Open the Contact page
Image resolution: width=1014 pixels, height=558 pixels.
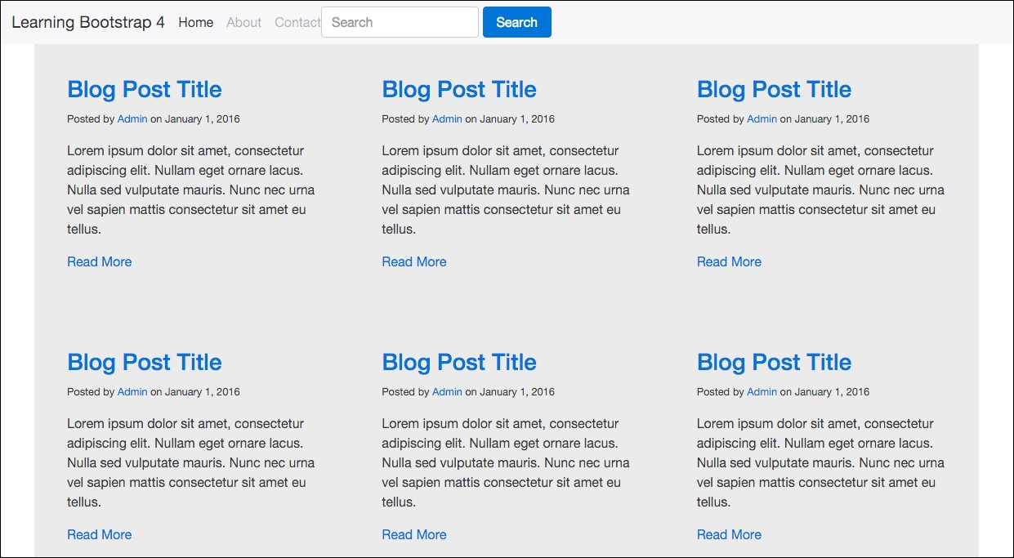(x=297, y=22)
